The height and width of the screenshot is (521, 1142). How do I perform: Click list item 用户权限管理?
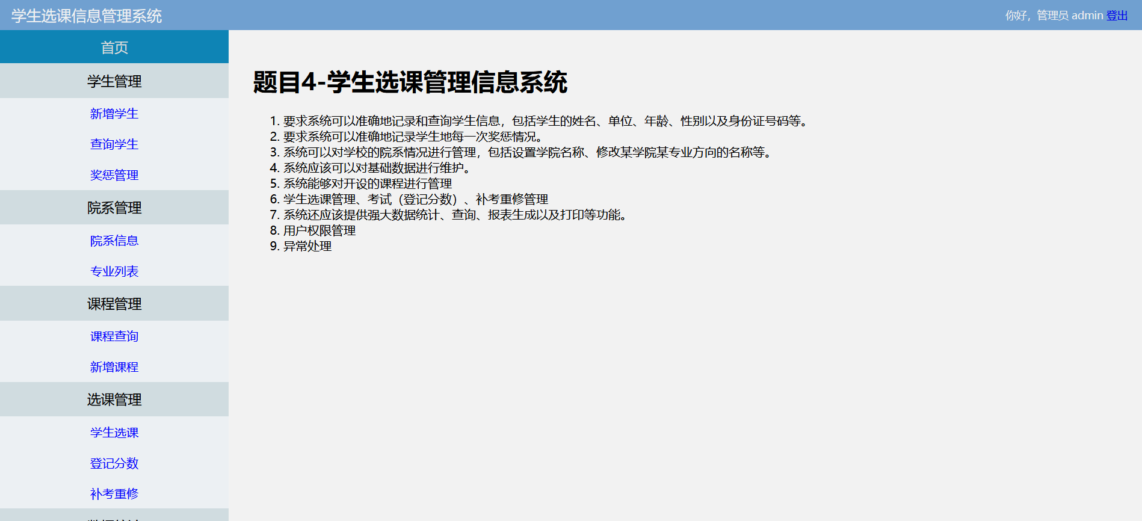pos(319,230)
